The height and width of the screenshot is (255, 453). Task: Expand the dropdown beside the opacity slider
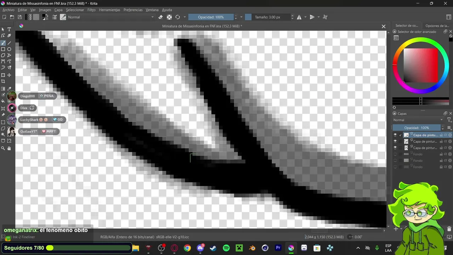tap(241, 17)
